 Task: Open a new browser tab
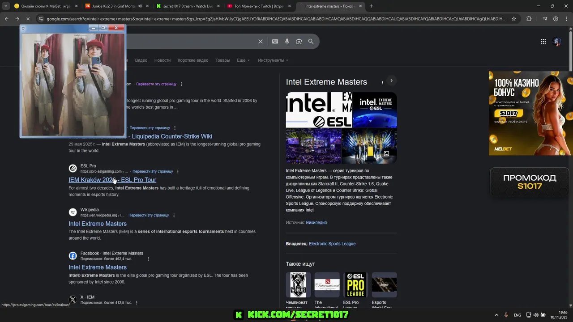(x=371, y=6)
